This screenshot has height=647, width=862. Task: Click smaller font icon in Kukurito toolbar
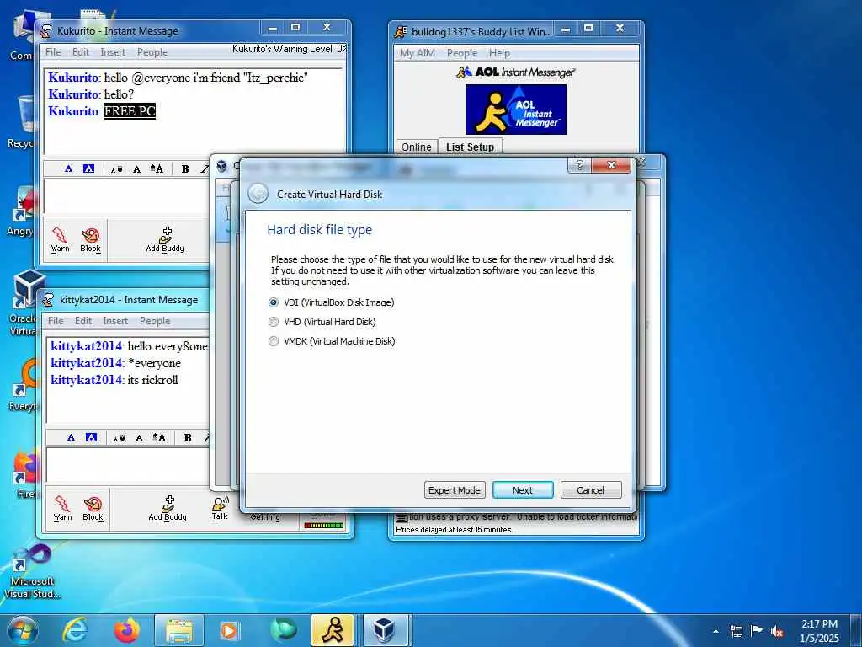116,169
